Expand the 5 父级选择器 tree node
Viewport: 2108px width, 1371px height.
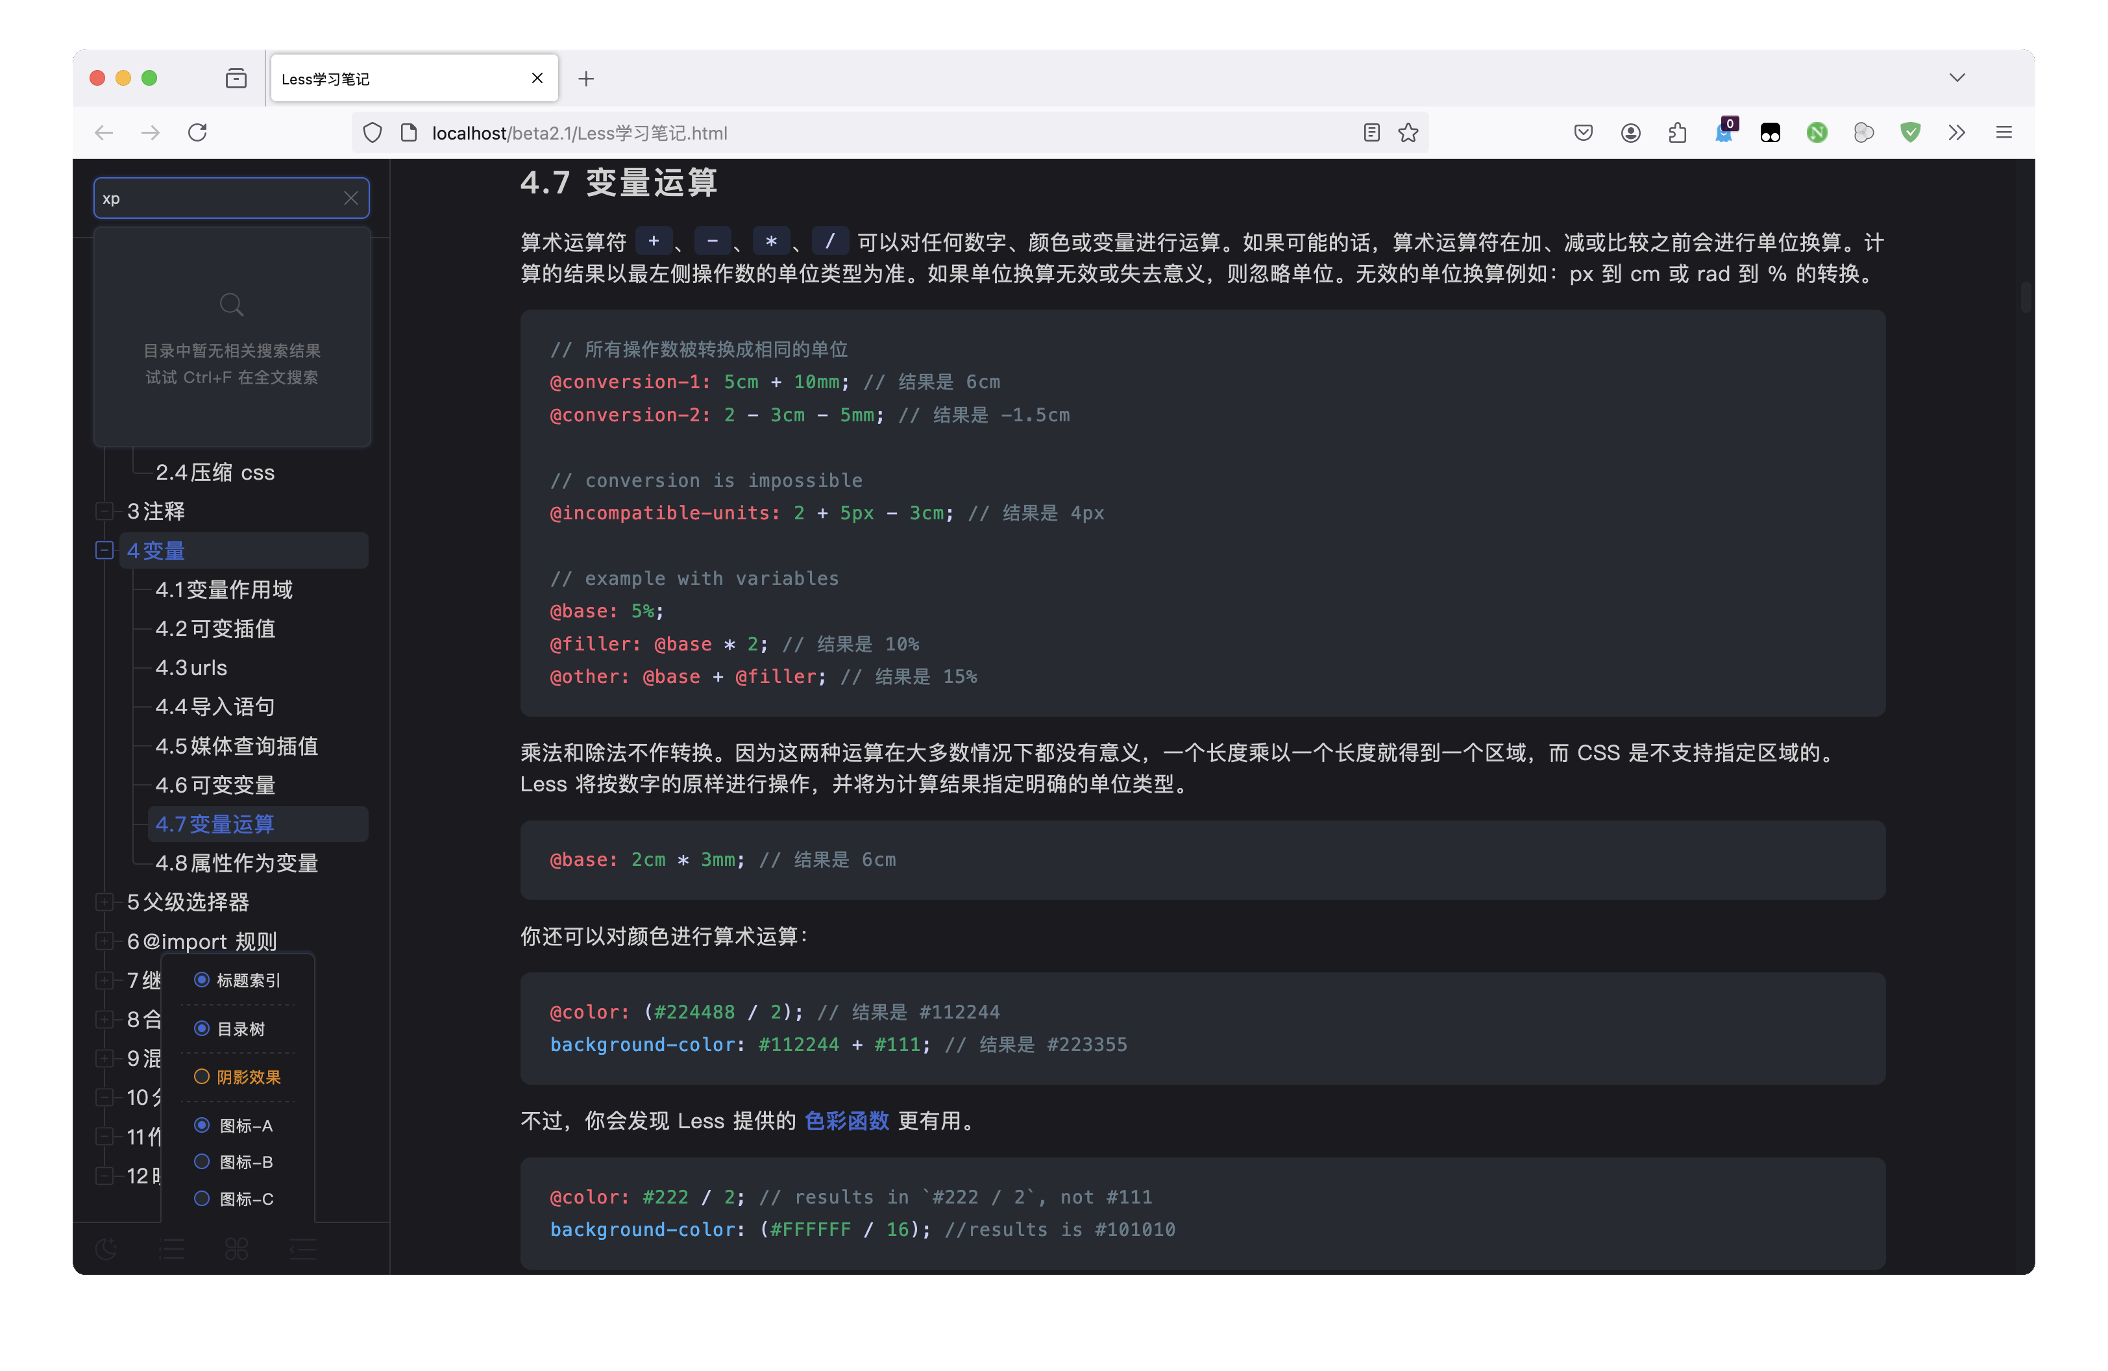104,902
